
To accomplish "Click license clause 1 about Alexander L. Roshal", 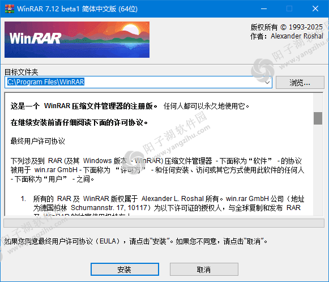I will point(163,206).
